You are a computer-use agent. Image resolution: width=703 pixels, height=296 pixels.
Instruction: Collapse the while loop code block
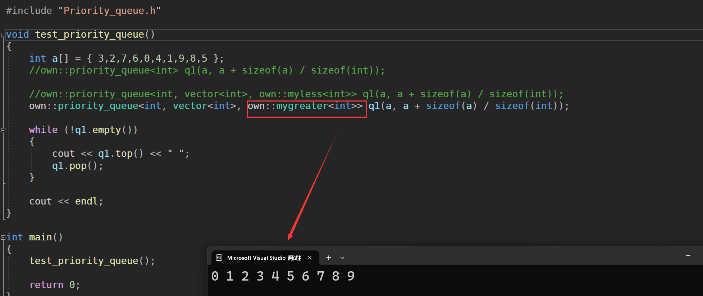[x=3, y=130]
